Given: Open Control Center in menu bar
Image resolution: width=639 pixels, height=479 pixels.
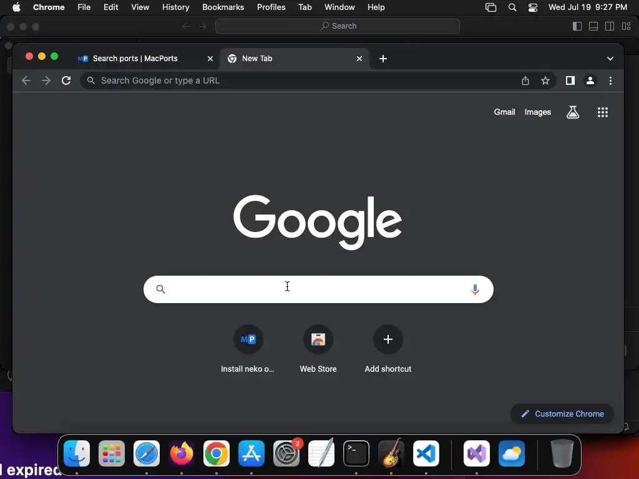Looking at the screenshot, I should point(533,7).
